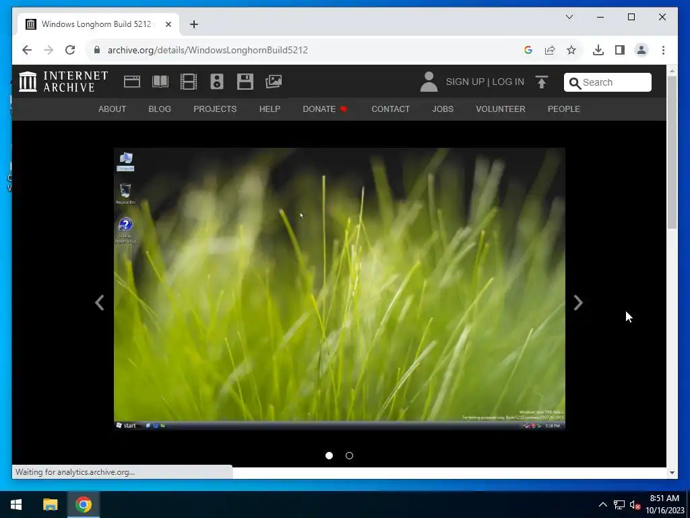Screen dimensions: 690x518
Task: Open the HELP menu item
Action: click(270, 109)
